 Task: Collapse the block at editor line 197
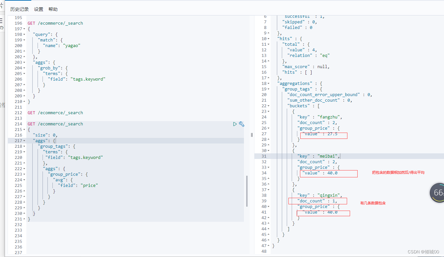point(24,29)
